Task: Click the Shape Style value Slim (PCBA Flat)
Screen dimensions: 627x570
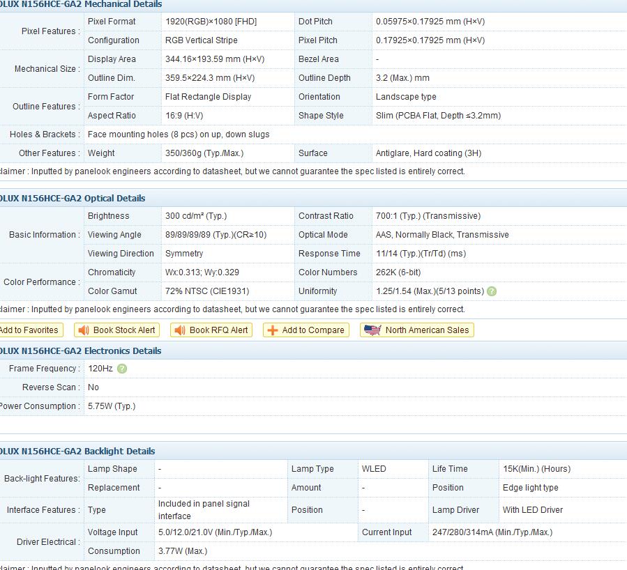Action: pyautogui.click(x=438, y=116)
